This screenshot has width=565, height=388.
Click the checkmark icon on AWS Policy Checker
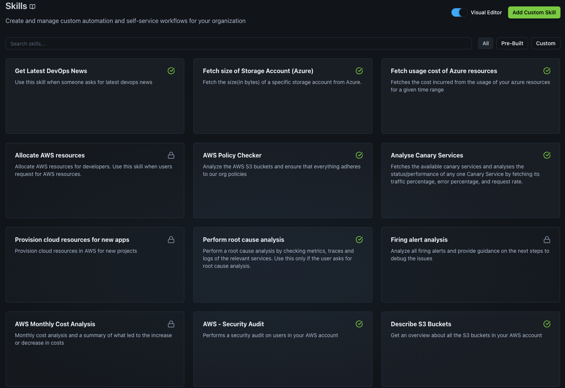359,155
